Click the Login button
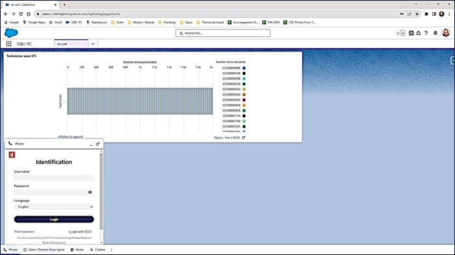This screenshot has width=455, height=255. 54,219
